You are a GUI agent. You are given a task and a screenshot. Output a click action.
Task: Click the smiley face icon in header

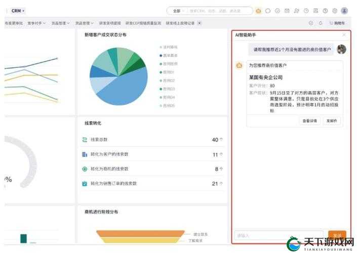pos(277,11)
